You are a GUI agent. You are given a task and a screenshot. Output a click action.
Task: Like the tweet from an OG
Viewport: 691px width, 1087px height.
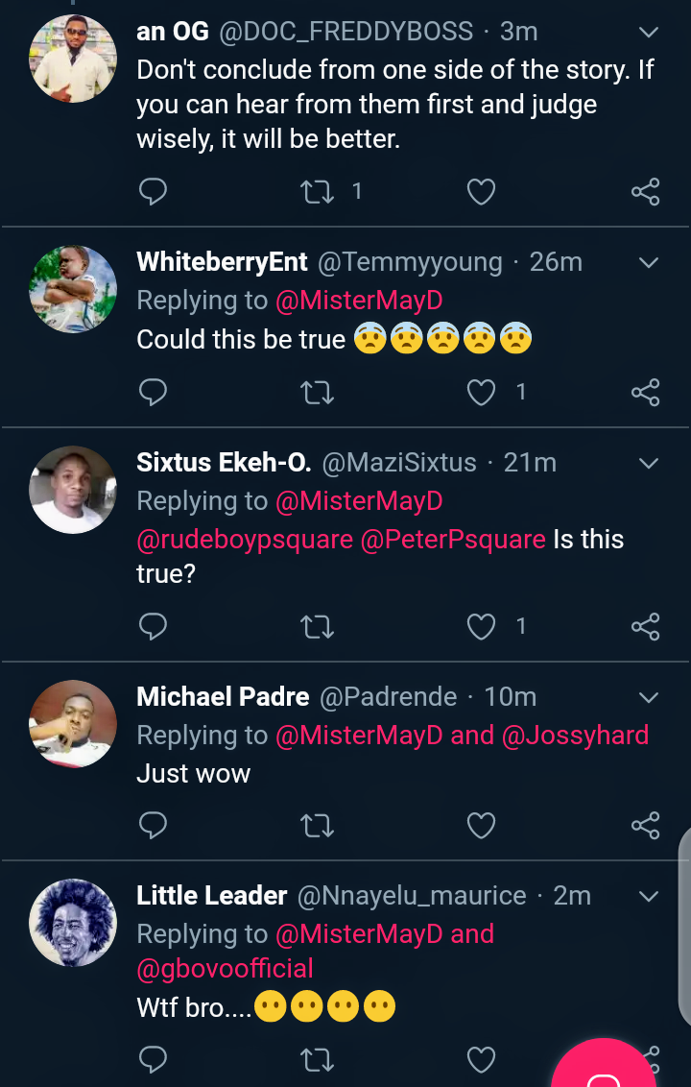(481, 192)
